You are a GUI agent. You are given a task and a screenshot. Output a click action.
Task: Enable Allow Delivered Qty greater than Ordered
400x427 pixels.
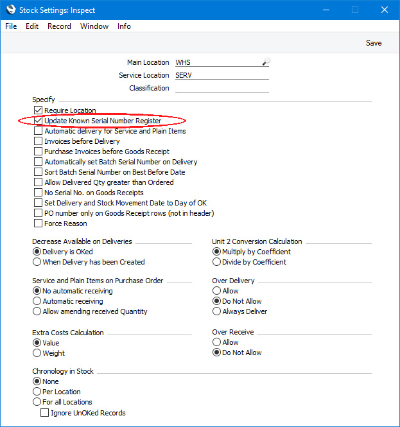coord(38,182)
